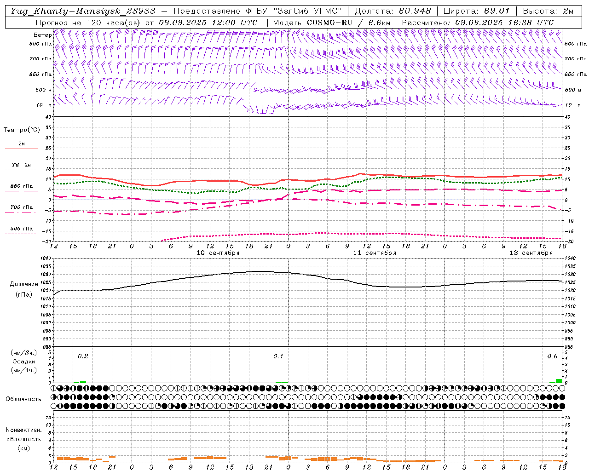Select the Модель COSMO-RU / 6.6км label
The height and width of the screenshot is (471, 589).
click(x=332, y=23)
